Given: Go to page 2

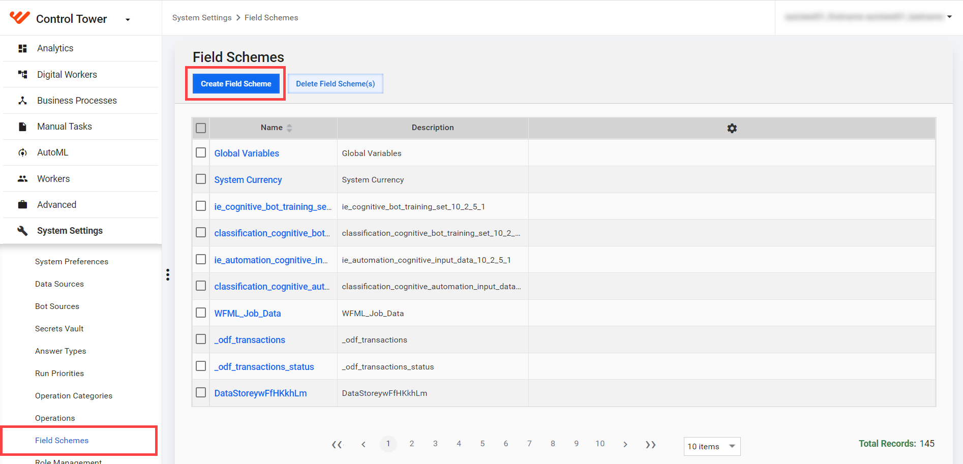Looking at the screenshot, I should point(412,444).
